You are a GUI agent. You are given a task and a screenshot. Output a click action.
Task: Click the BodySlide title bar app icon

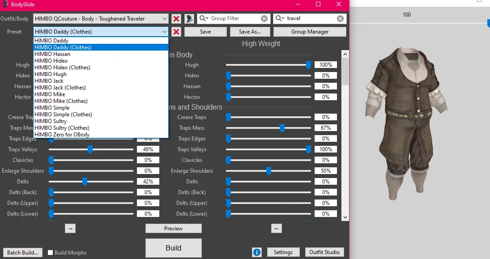tap(5, 4)
